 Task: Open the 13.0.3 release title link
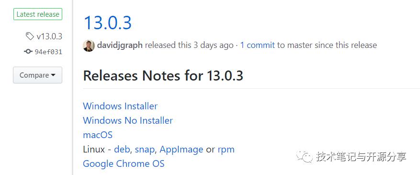tap(108, 23)
